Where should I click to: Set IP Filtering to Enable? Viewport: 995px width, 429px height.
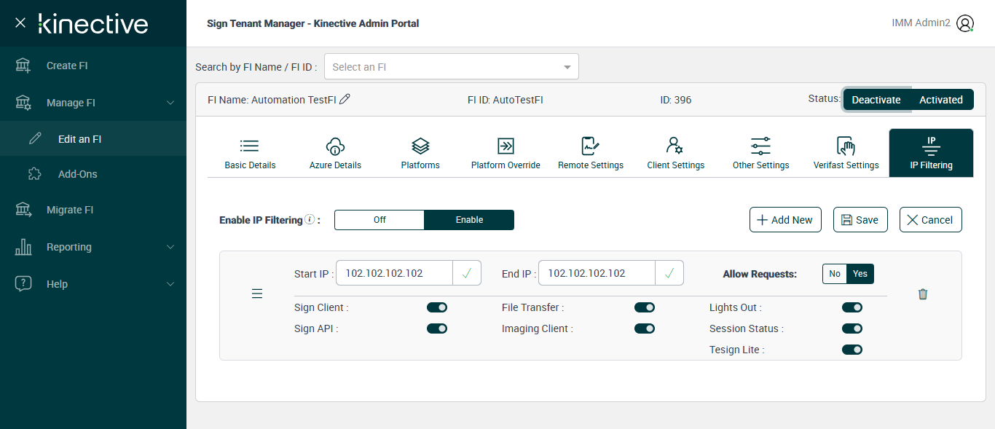click(x=469, y=220)
